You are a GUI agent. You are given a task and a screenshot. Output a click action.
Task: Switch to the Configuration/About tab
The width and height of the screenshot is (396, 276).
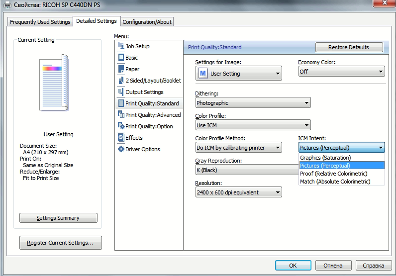(147, 22)
